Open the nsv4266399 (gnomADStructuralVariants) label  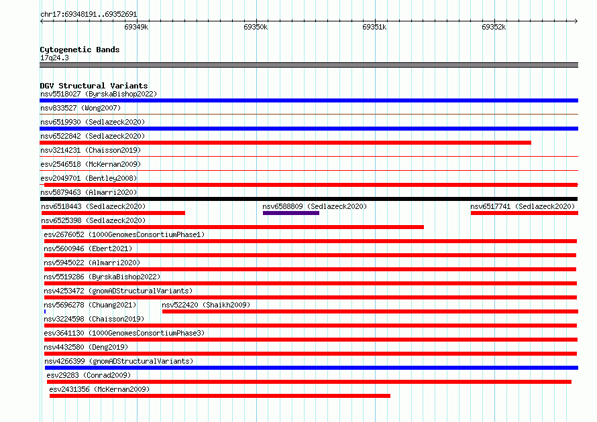pyautogui.click(x=119, y=361)
